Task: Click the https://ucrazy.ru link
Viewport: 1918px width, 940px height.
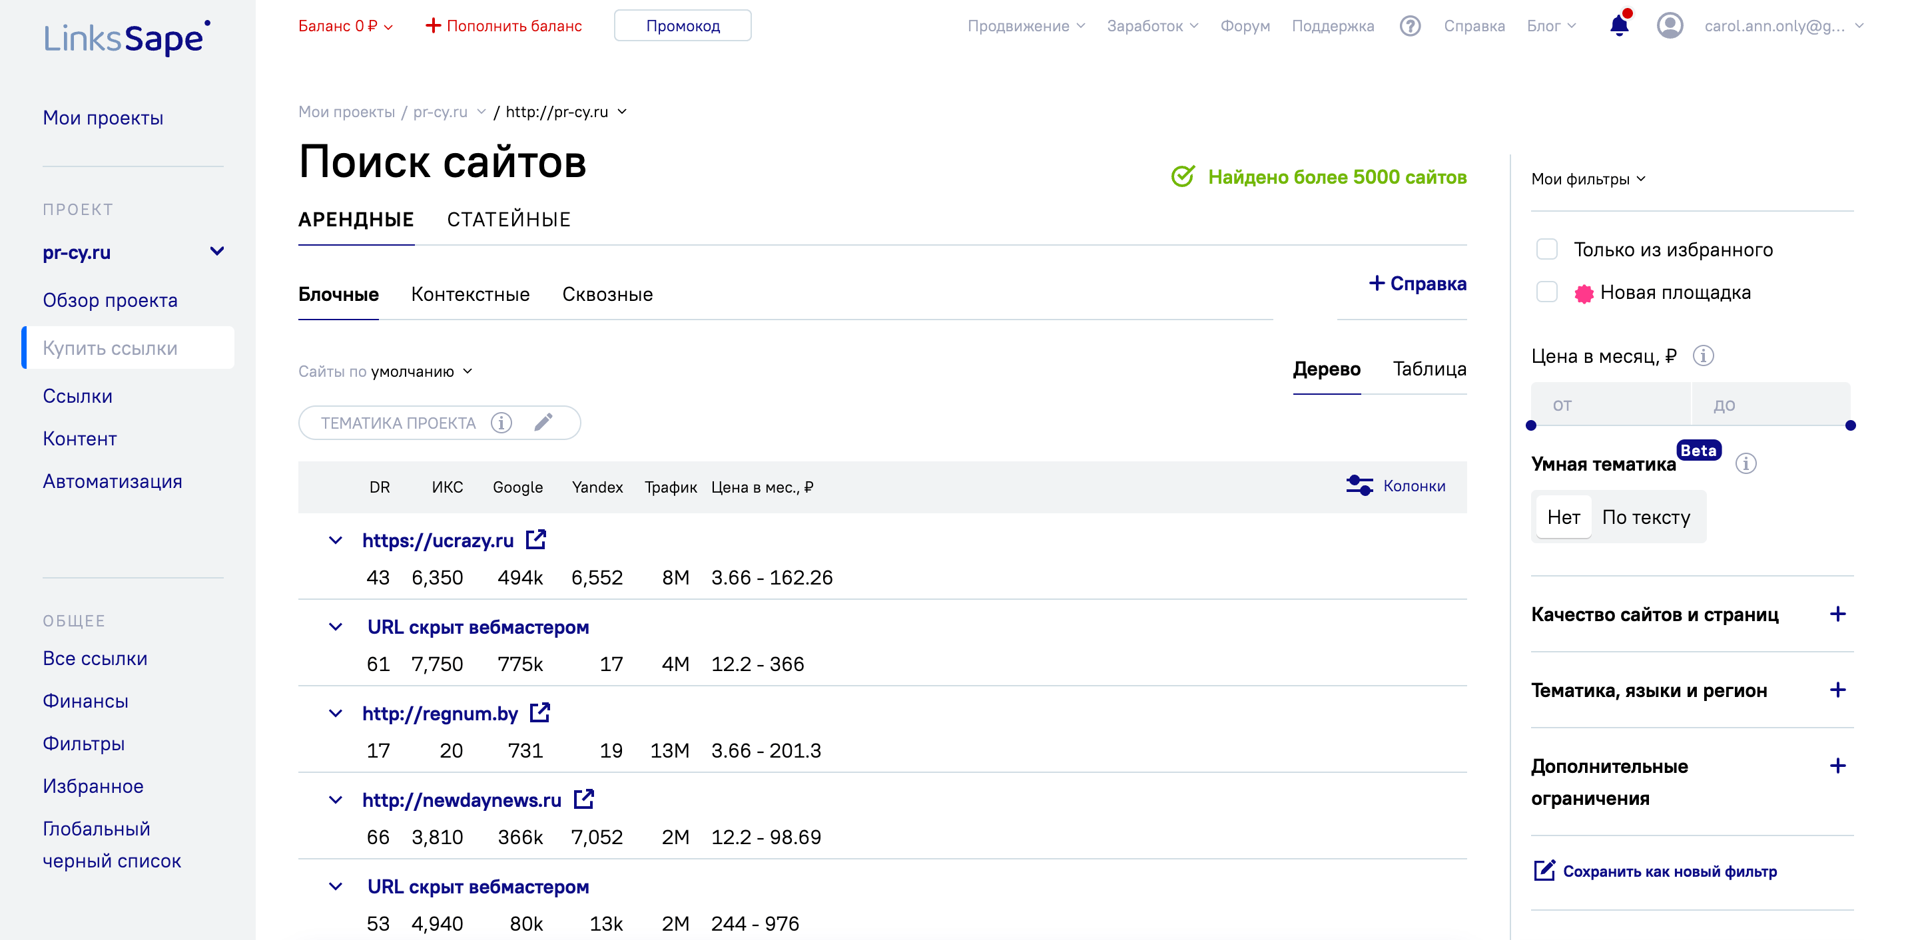Action: point(438,541)
